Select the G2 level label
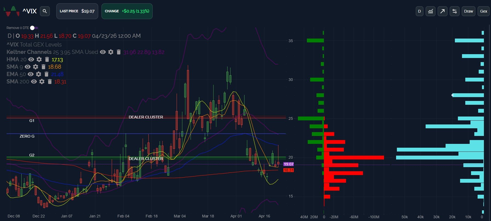The width and height of the screenshot is (491, 221). point(32,155)
